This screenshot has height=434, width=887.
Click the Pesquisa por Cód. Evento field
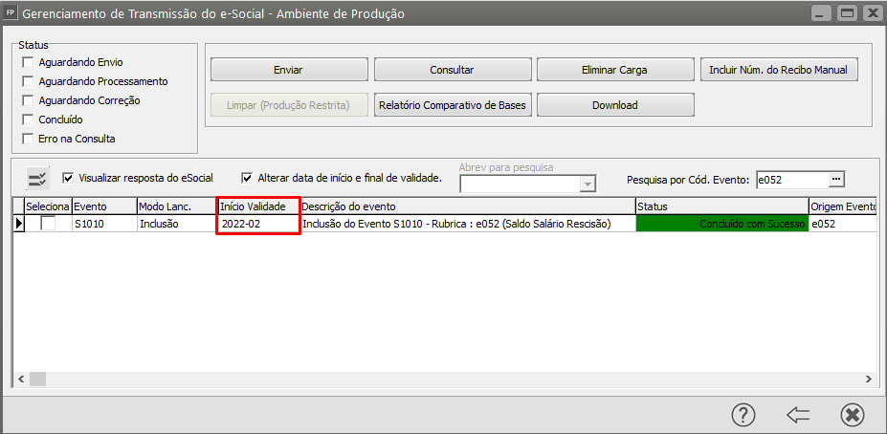(792, 180)
